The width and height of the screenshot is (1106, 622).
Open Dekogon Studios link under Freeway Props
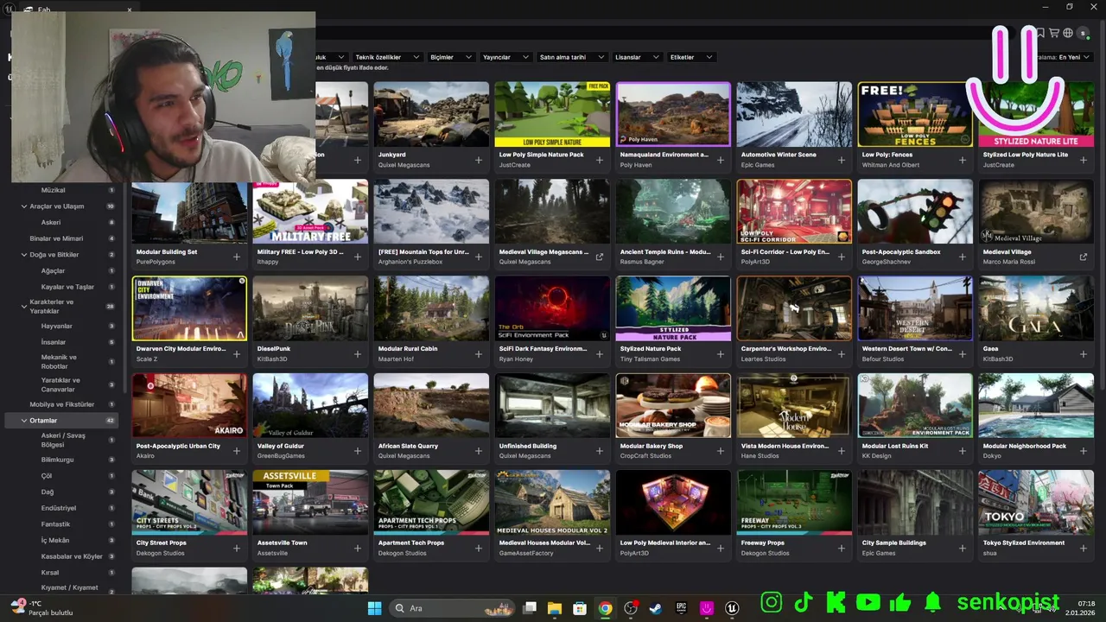pyautogui.click(x=765, y=553)
